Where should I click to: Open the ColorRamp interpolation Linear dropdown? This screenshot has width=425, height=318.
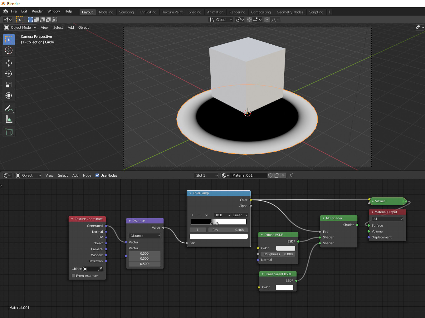[x=239, y=215]
